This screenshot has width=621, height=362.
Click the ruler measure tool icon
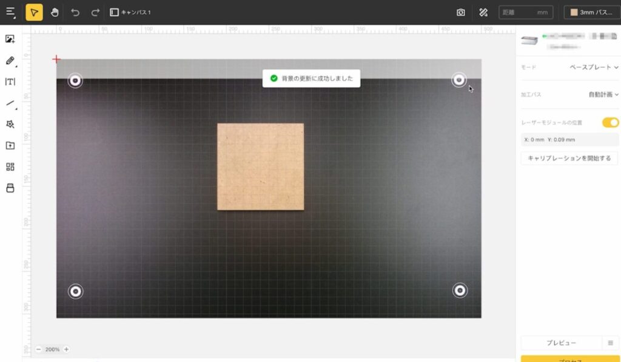(483, 12)
